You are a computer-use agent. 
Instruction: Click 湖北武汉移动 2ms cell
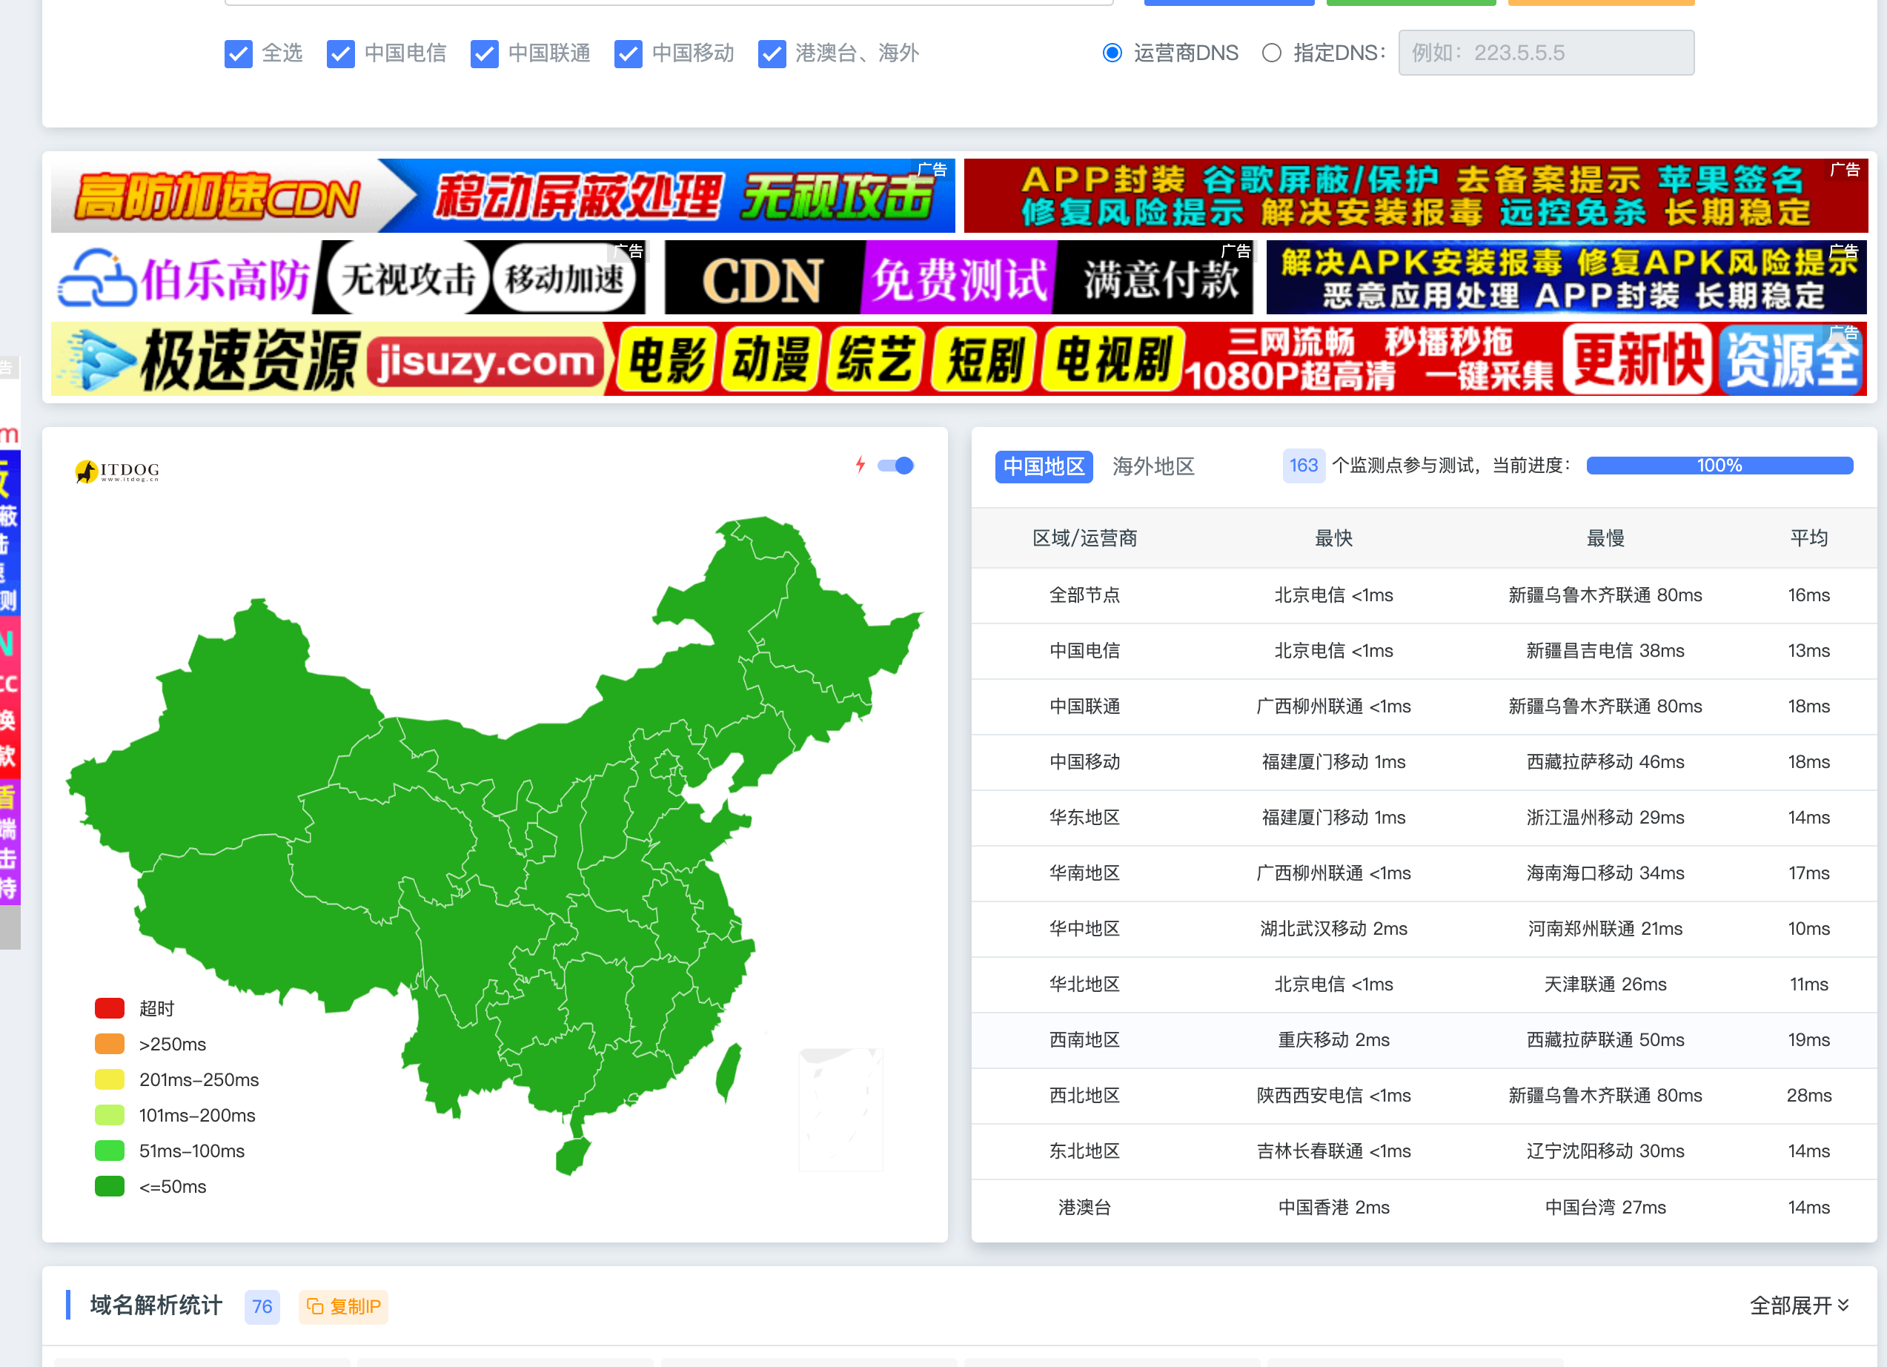1333,930
